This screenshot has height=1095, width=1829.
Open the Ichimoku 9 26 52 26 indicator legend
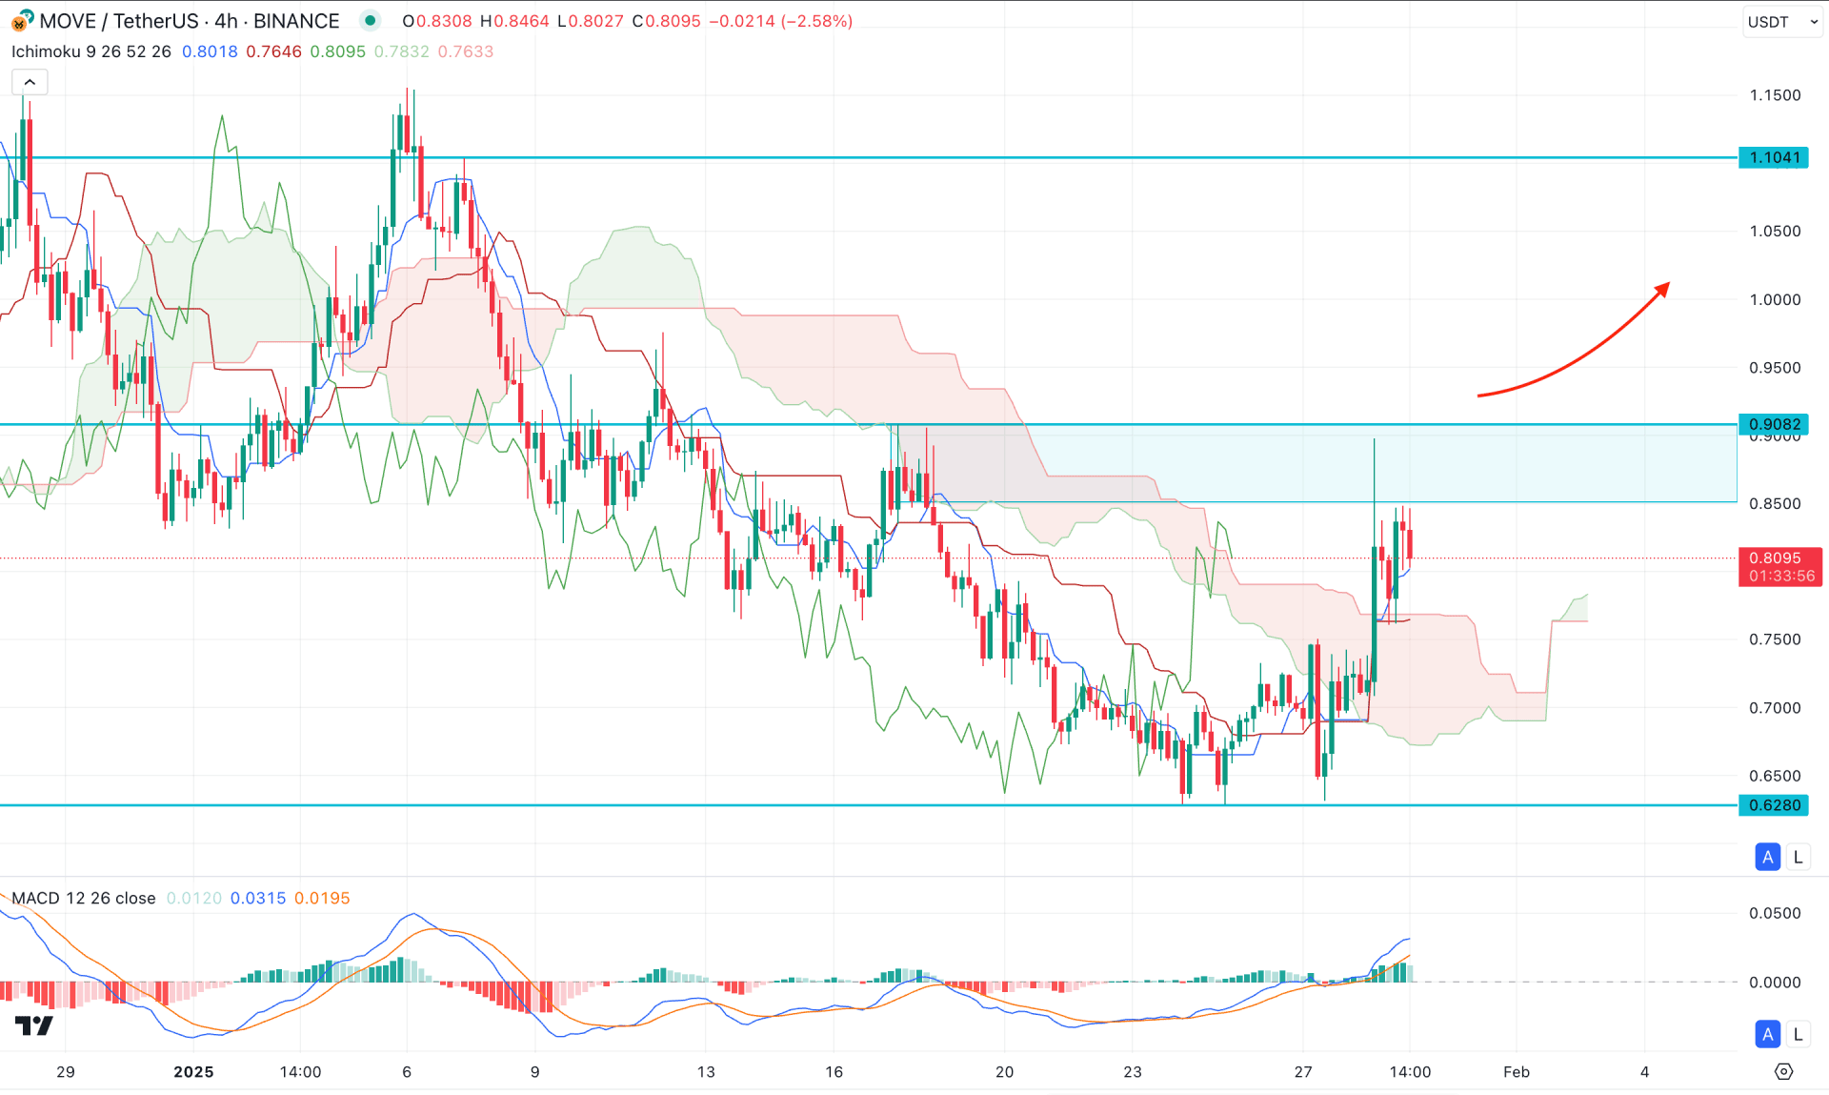91,51
